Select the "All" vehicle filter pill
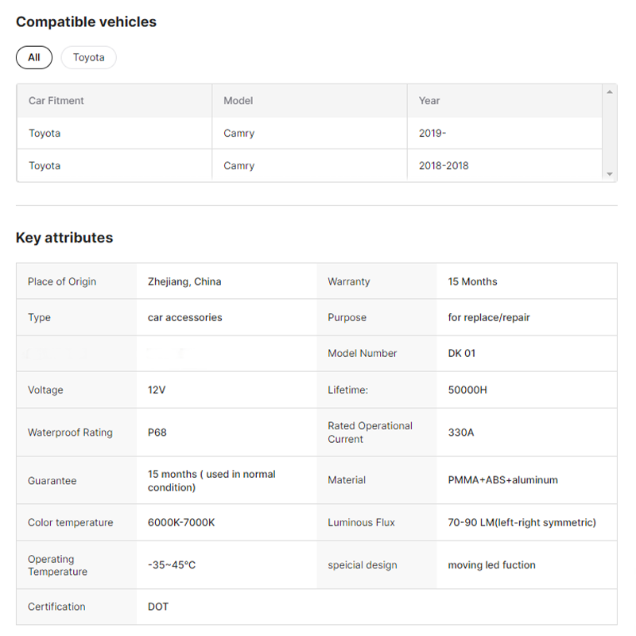The image size is (636, 636). coord(34,57)
